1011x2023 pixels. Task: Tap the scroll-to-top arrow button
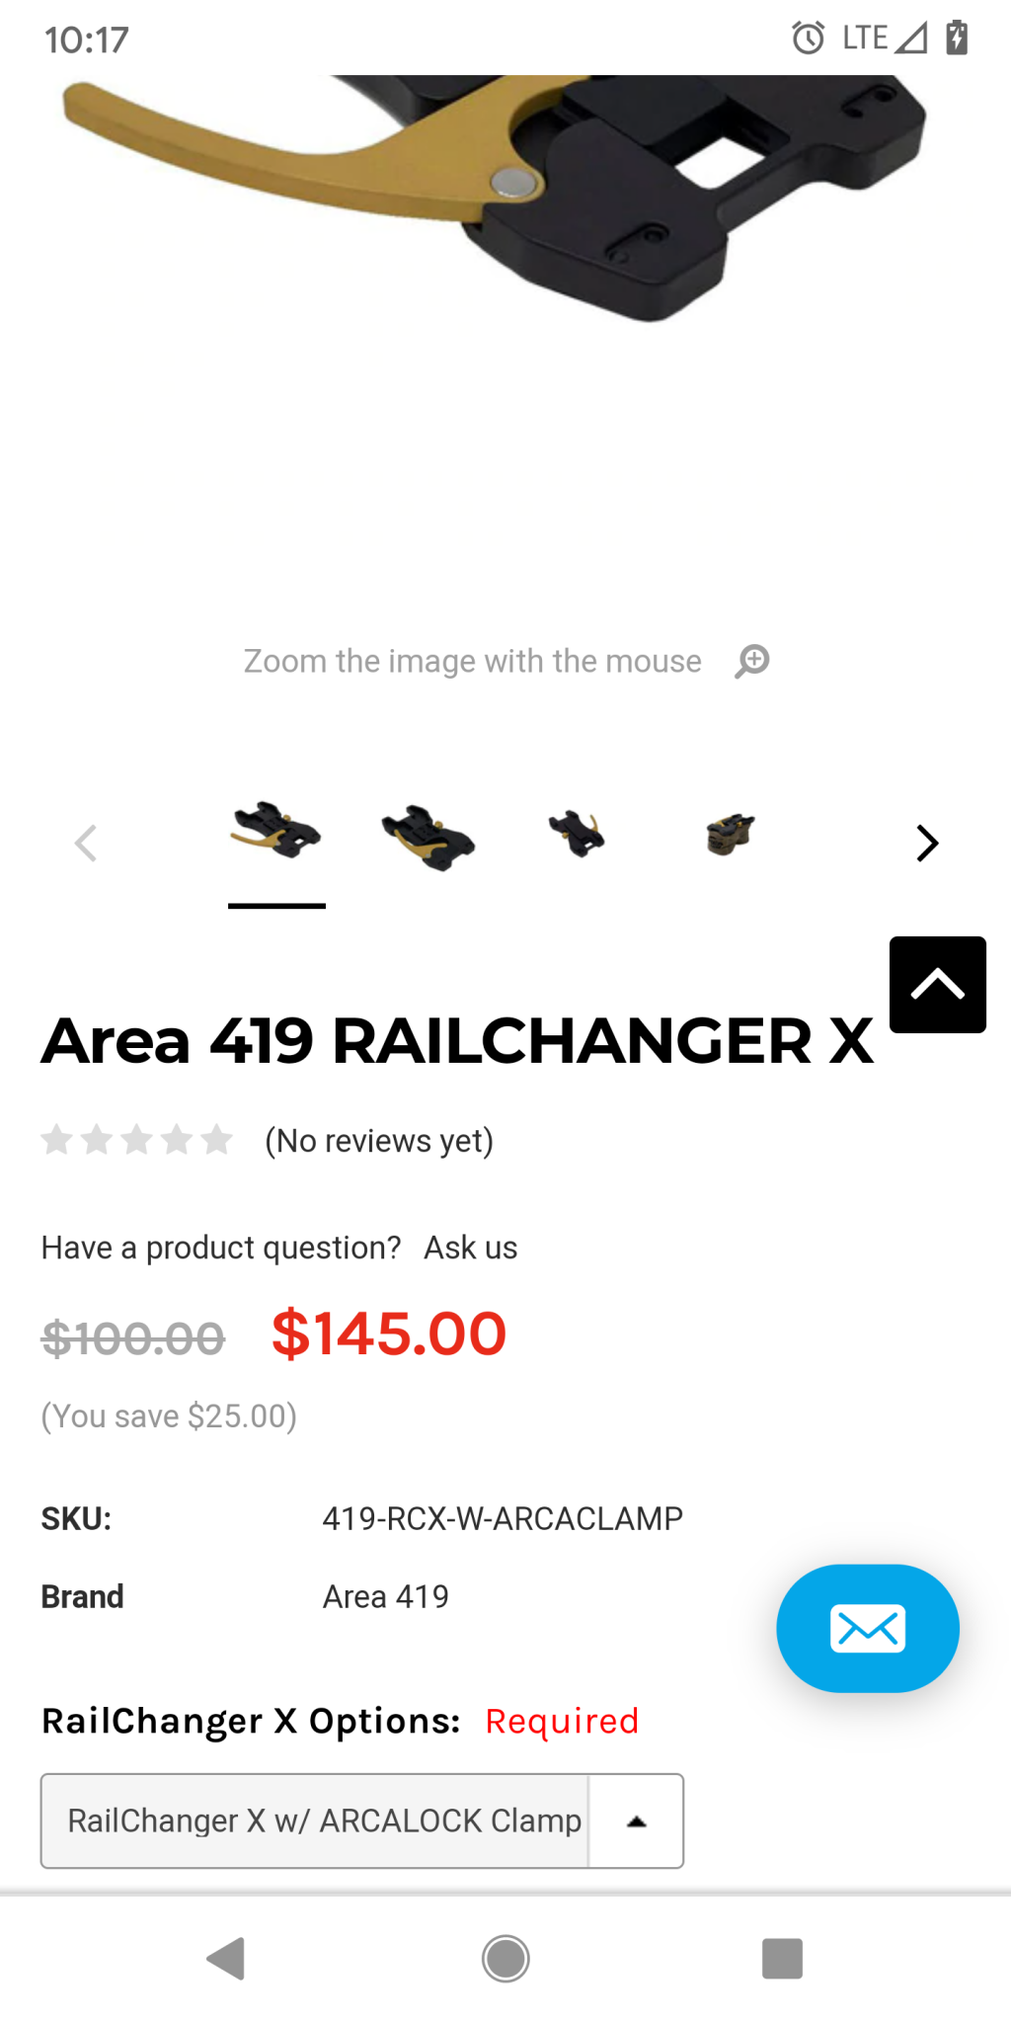(x=937, y=984)
